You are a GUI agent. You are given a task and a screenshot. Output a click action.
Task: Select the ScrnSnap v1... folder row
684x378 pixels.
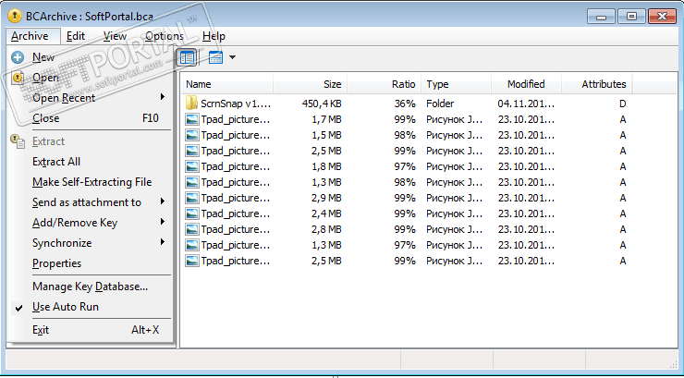[407, 104]
